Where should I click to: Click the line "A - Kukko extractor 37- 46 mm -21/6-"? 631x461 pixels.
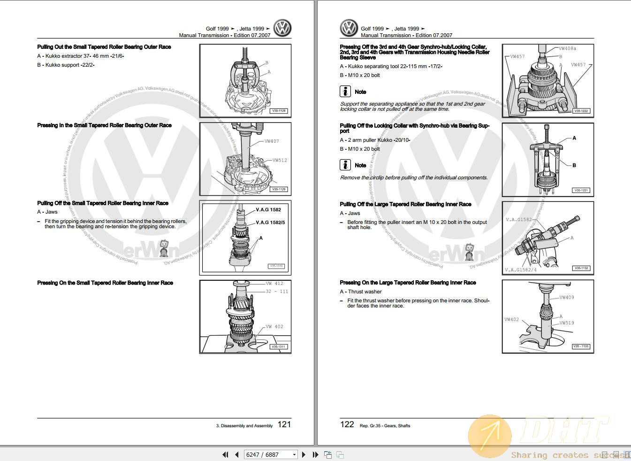[81, 56]
